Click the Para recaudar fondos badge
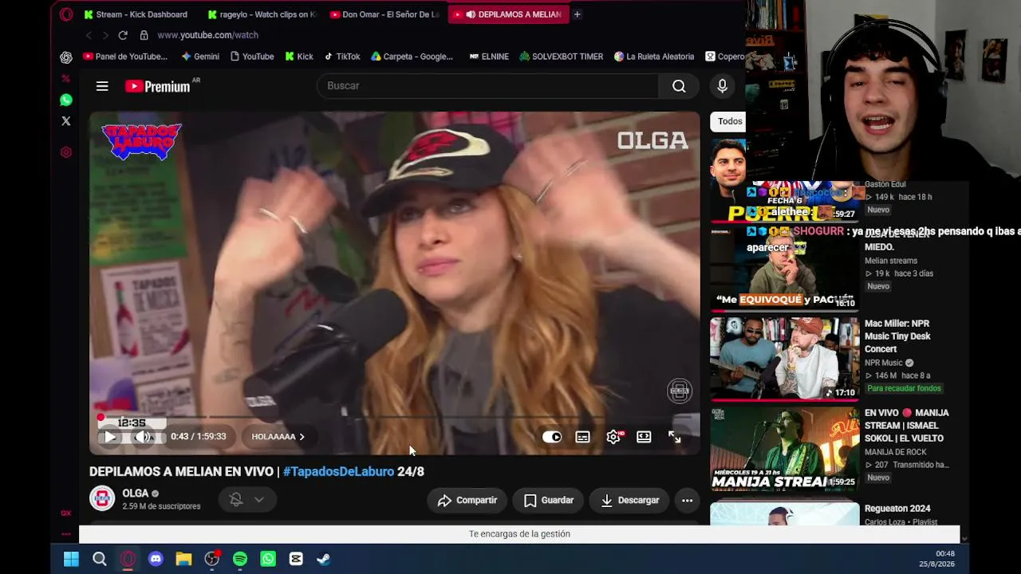Viewport: 1021px width, 574px height. [x=904, y=388]
